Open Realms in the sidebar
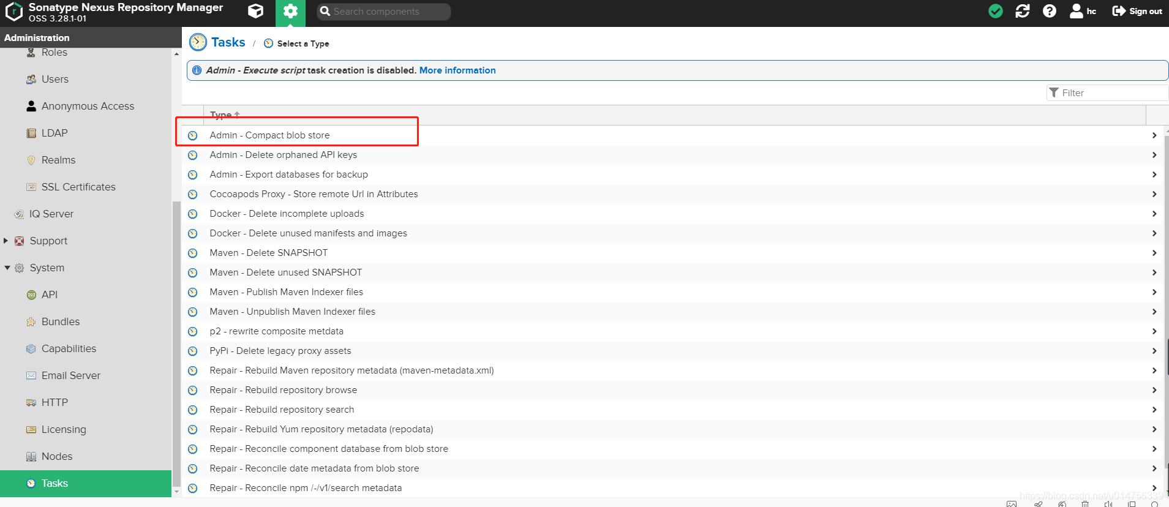The image size is (1169, 507). point(58,160)
